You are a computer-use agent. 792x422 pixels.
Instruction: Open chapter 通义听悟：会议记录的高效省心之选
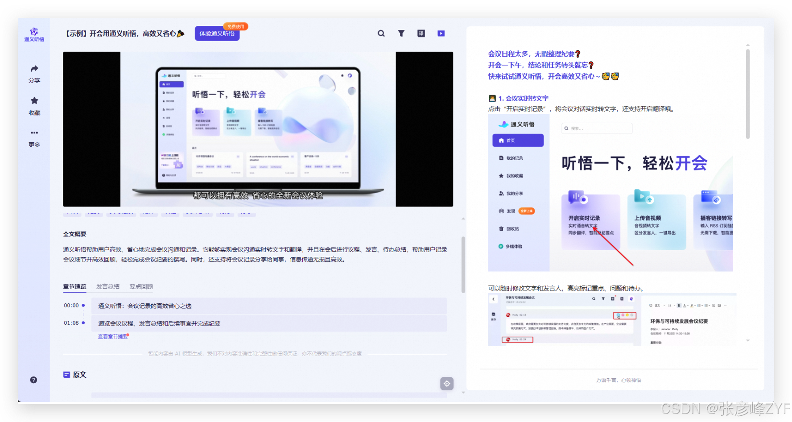[269, 306]
